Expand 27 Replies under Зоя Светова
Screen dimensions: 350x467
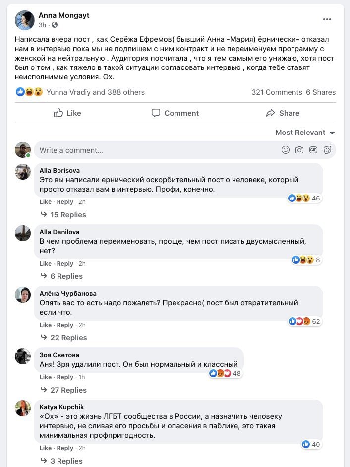pyautogui.click(x=68, y=390)
